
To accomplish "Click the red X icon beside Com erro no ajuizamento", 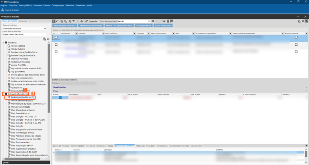I will [9, 78].
